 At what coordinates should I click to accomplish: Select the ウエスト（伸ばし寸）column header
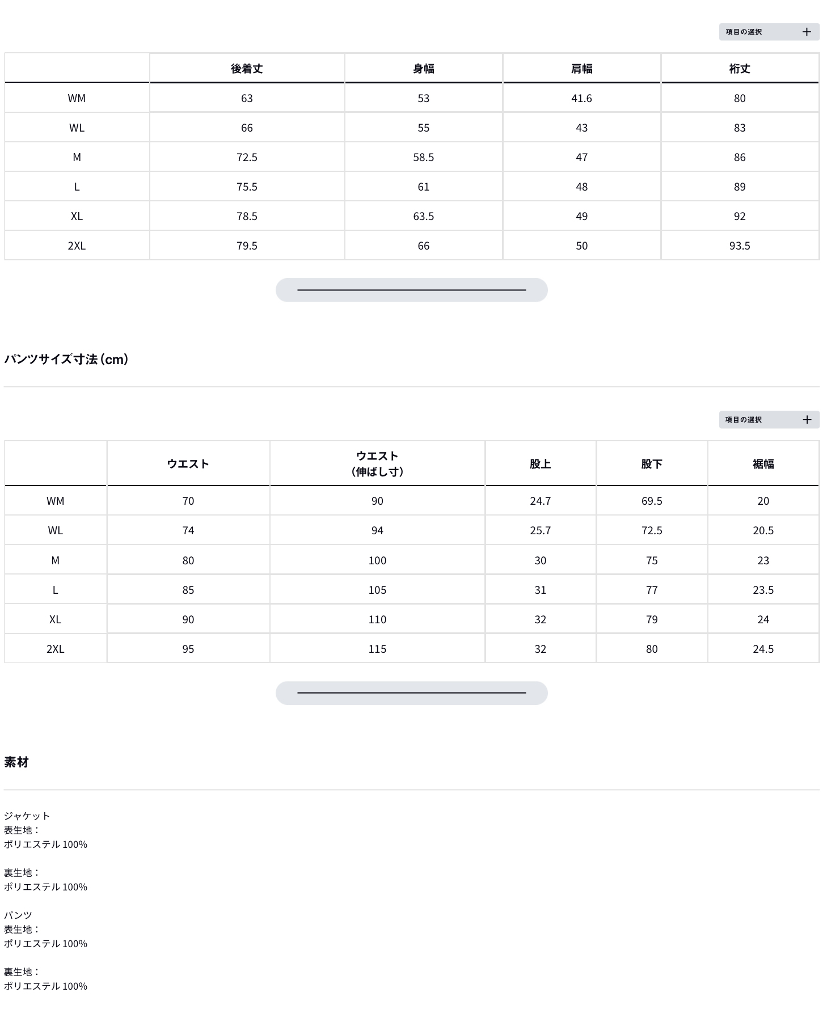click(377, 463)
